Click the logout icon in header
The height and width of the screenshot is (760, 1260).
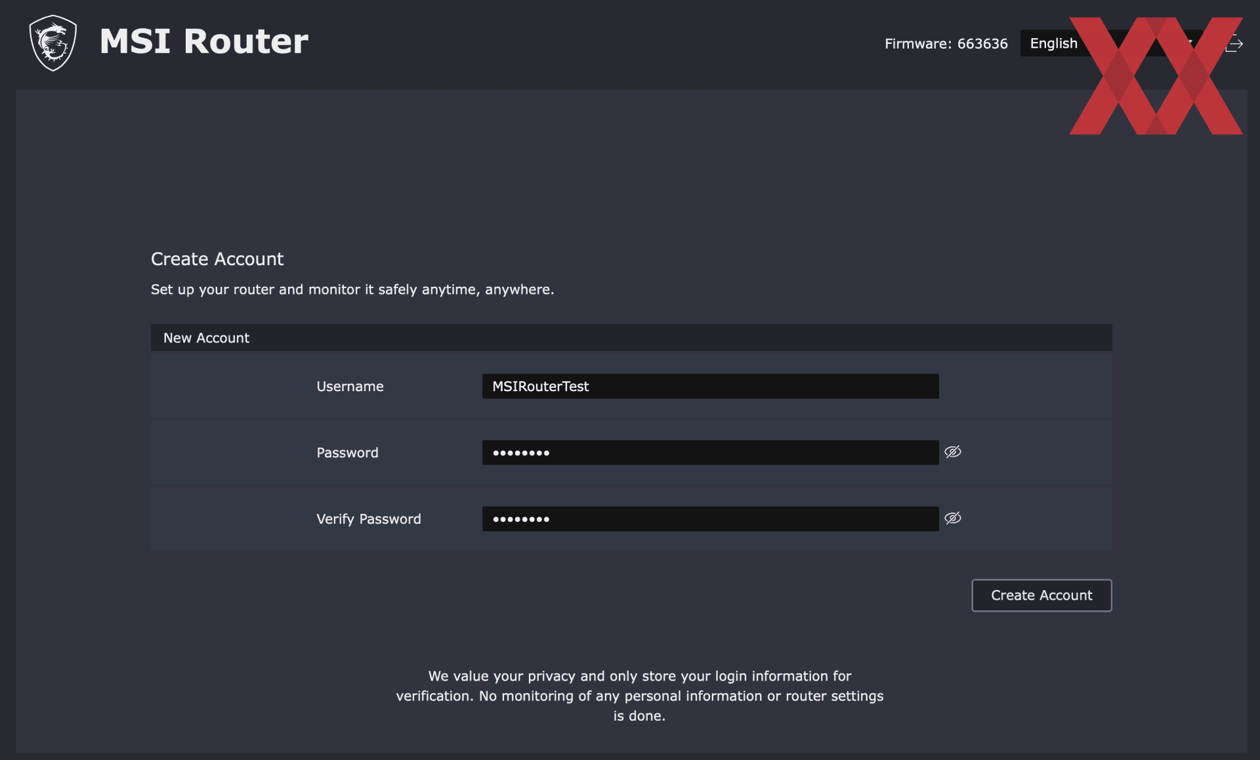pos(1234,44)
